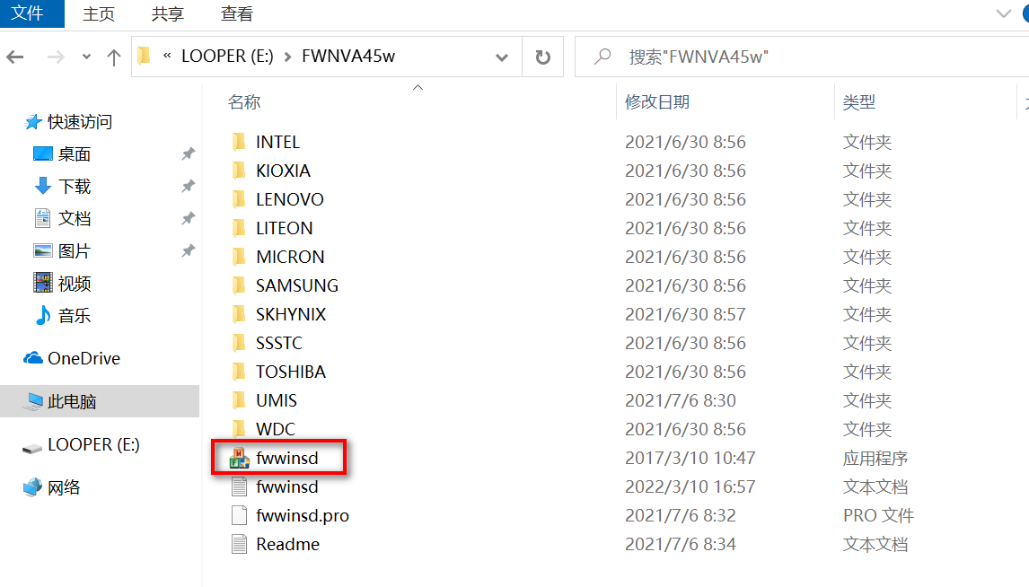
Task: Select the fwwinsd application icon
Action: (239, 459)
